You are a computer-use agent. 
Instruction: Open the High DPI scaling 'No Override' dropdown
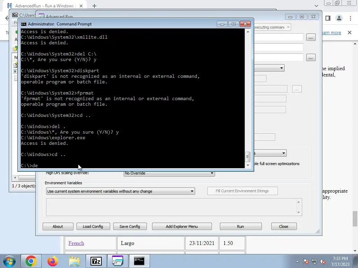coord(169,173)
